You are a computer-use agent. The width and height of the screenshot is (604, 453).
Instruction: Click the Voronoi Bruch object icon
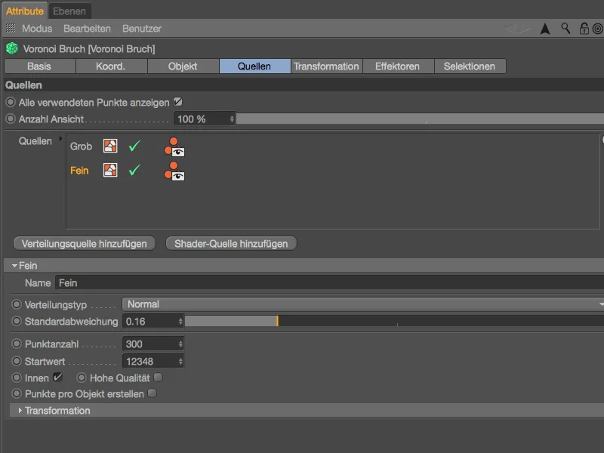(x=12, y=48)
